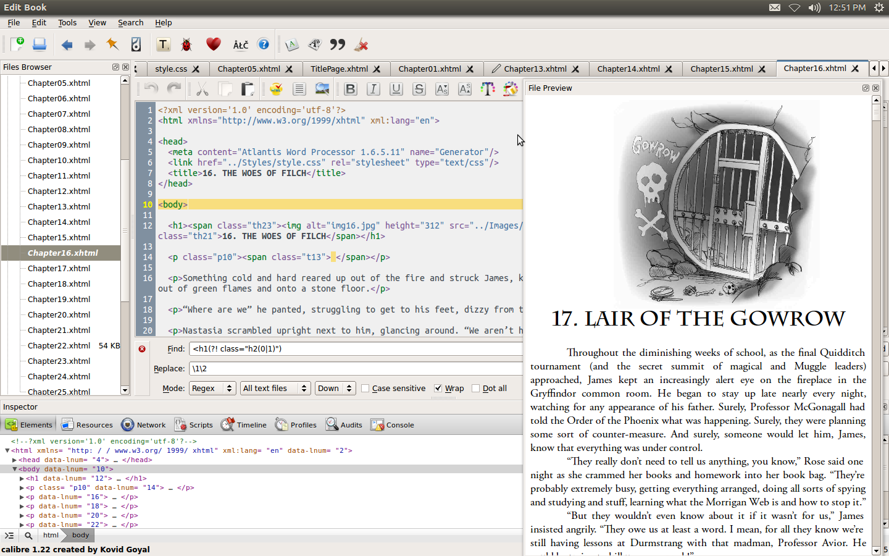
Task: Click the ladybug Fix HTML icon
Action: pos(186,44)
